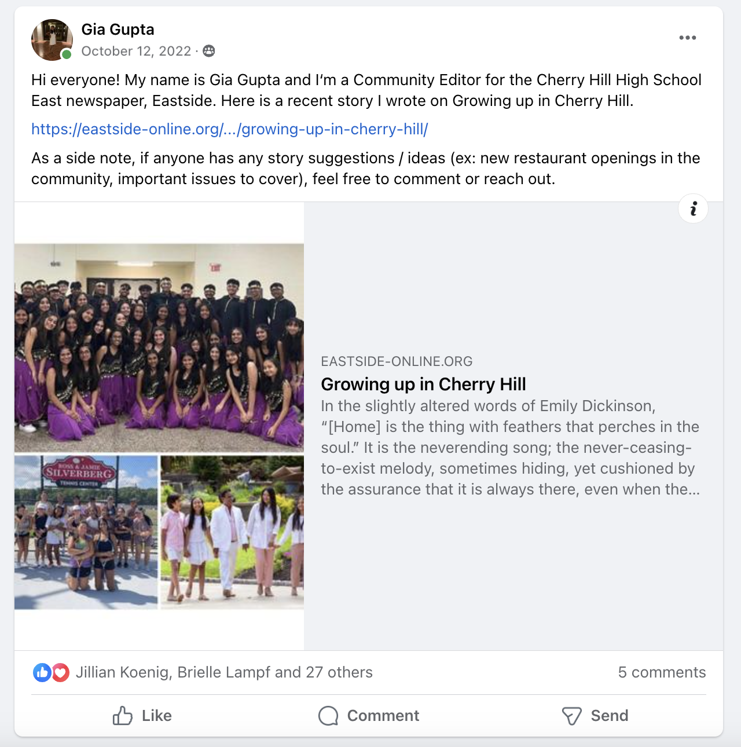Open the dance group photo preview

159,347
